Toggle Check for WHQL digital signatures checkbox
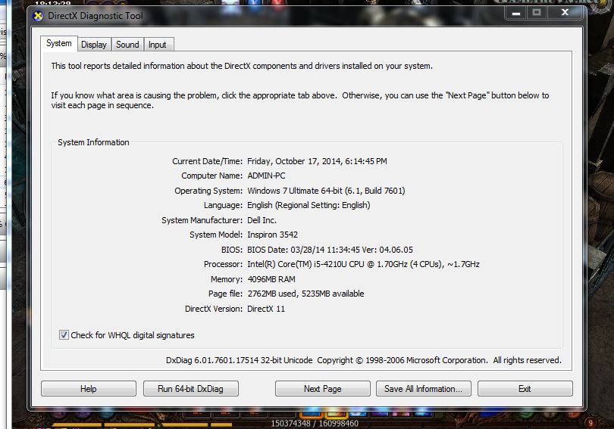The height and width of the screenshot is (429, 614). (x=64, y=335)
